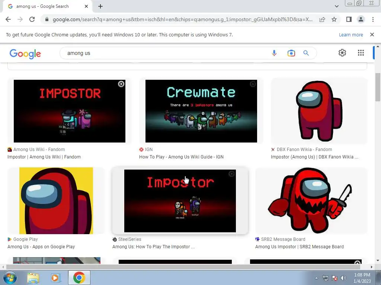Open the tab search dropdown arrow

point(336,6)
